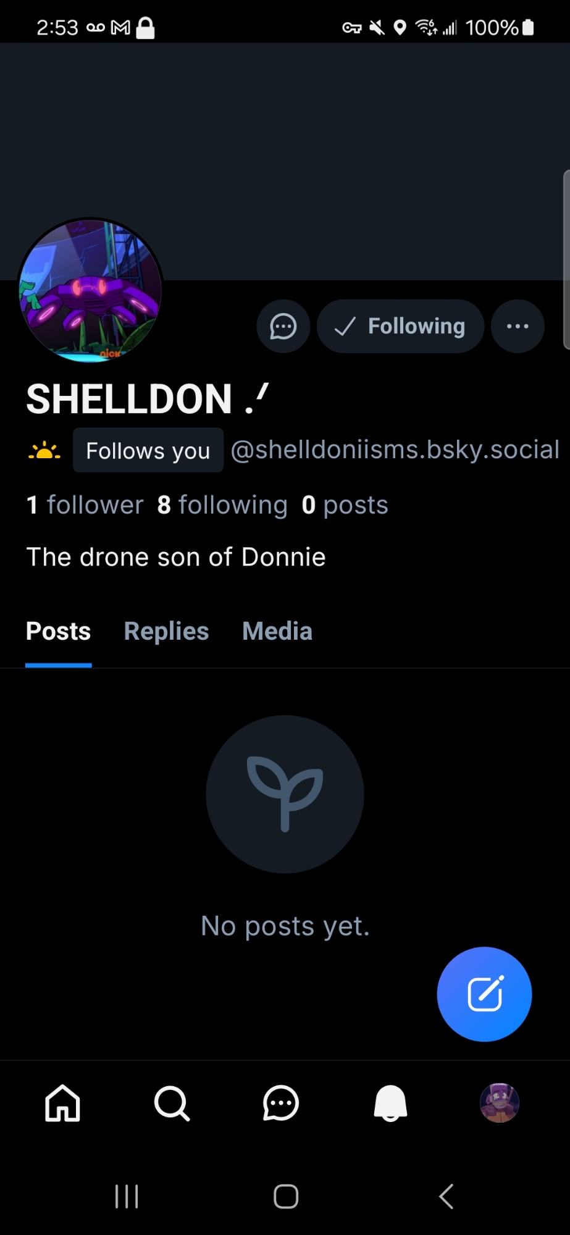
Task: Open the 1 follower list
Action: (x=85, y=505)
